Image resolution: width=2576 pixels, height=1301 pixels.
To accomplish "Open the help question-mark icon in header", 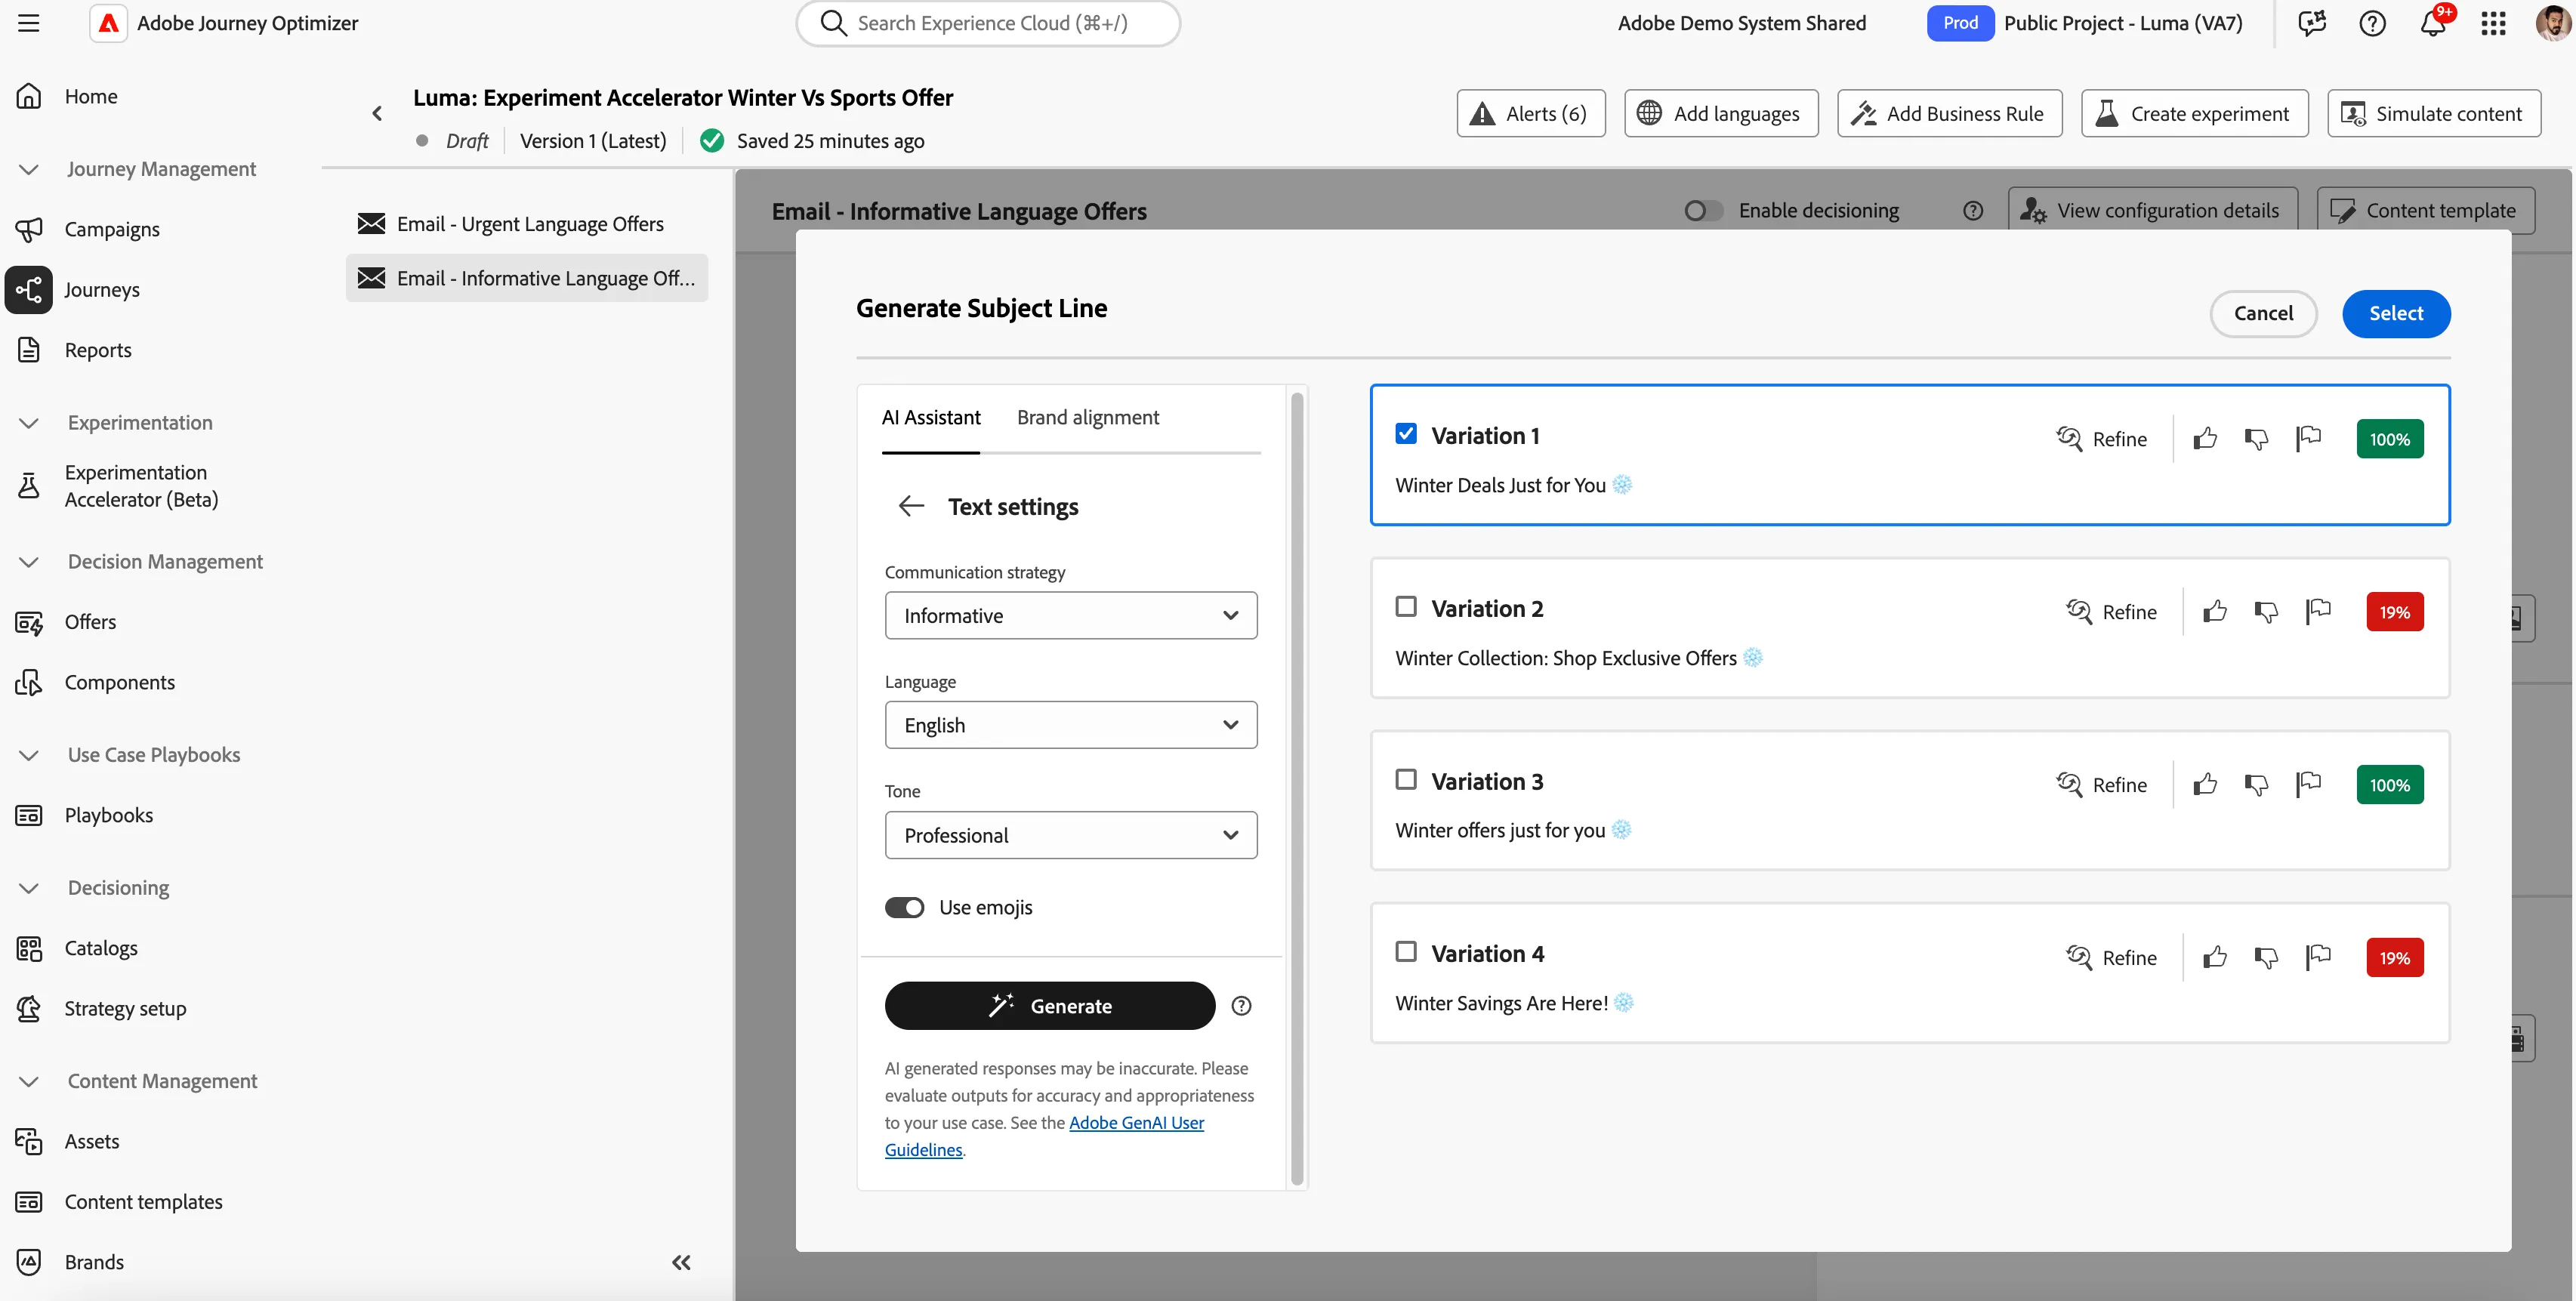I will [2372, 23].
